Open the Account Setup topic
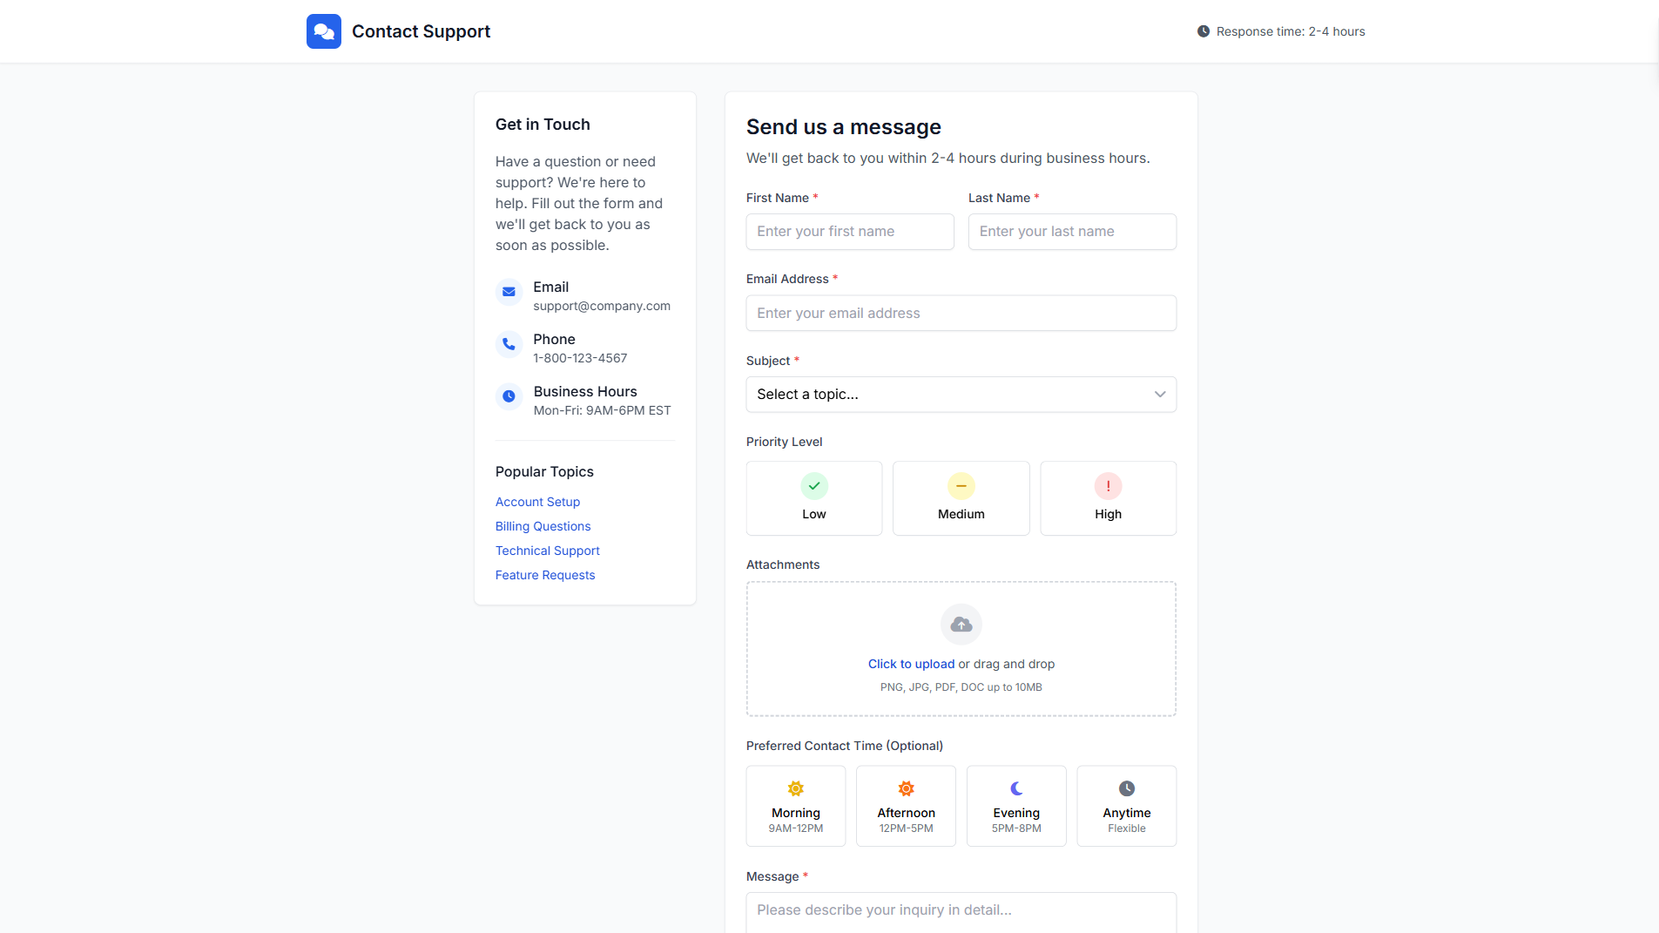1659x933 pixels. click(537, 501)
